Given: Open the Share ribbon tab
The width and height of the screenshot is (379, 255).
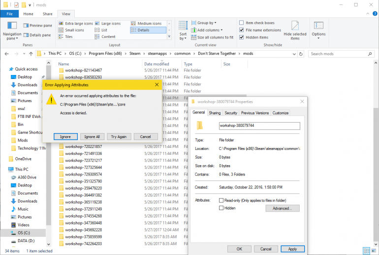Looking at the screenshot, I should coord(47,14).
